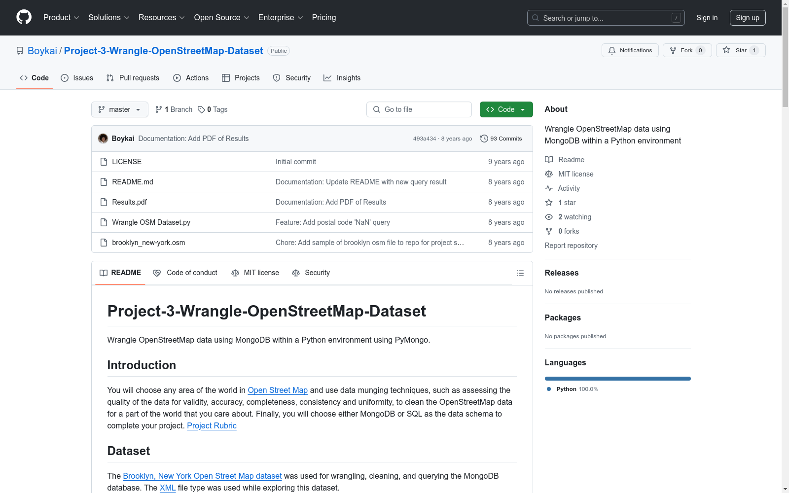Switch to the Issues tab
The height and width of the screenshot is (493, 789).
[77, 78]
